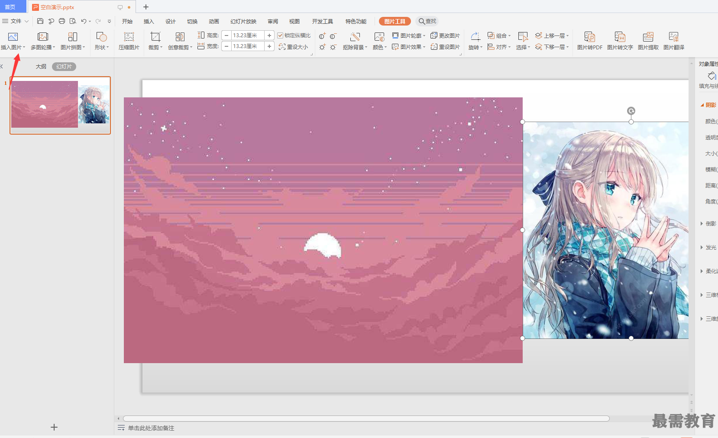The width and height of the screenshot is (718, 438).
Task: Click the Find (查找) search button
Action: (x=427, y=21)
